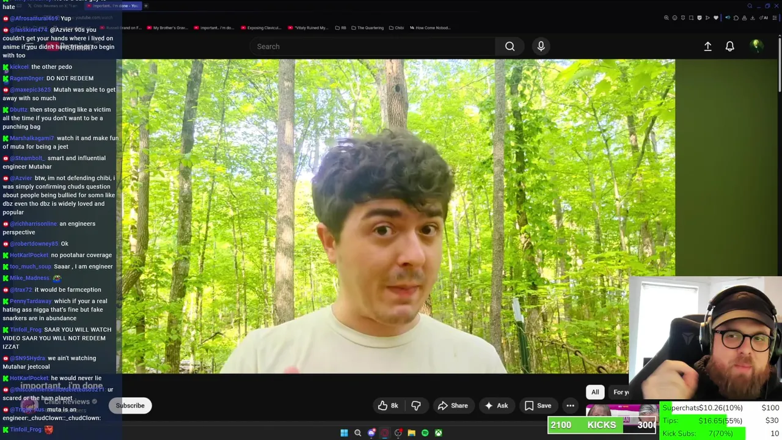Open the browser downloads icon

click(752, 18)
